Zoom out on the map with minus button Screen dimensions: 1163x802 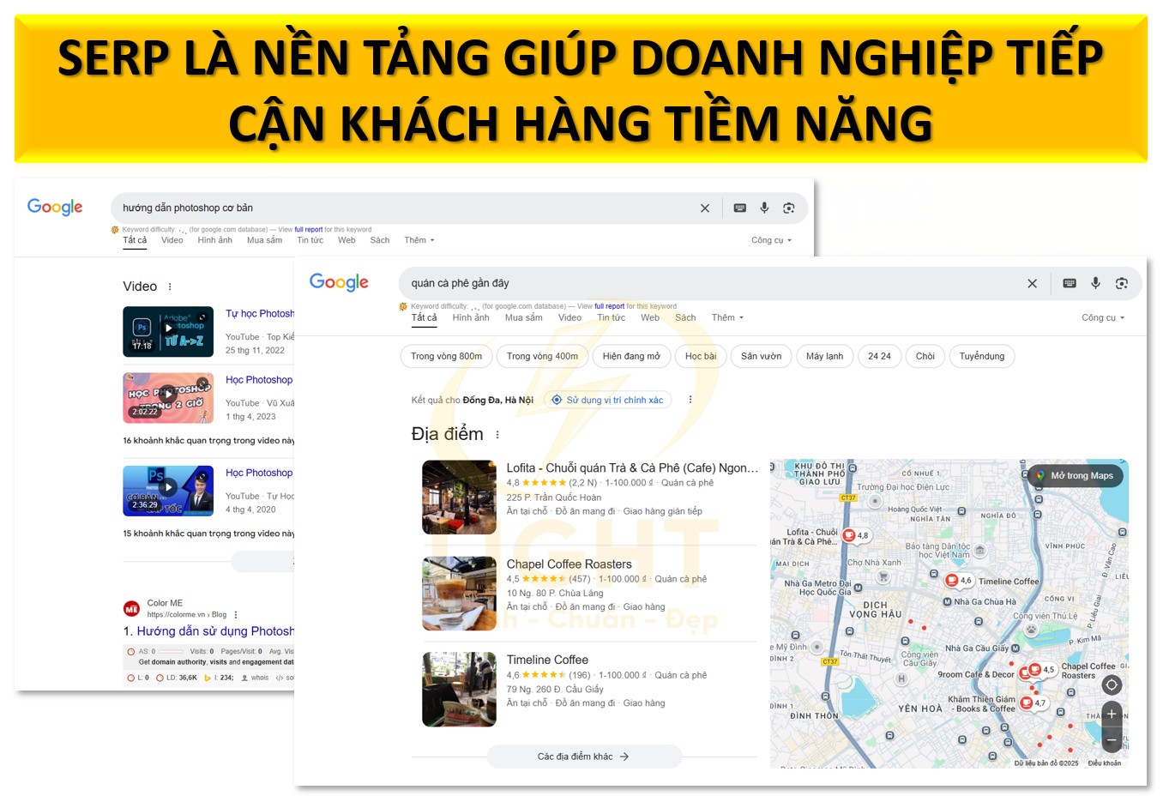[x=1112, y=739]
